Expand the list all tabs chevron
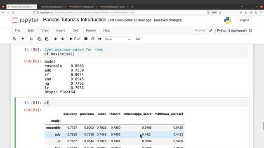Screen dimensions: 264x148 click(242, 7)
